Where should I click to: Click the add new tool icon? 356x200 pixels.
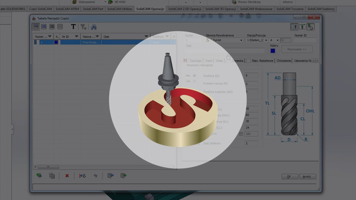point(39,176)
